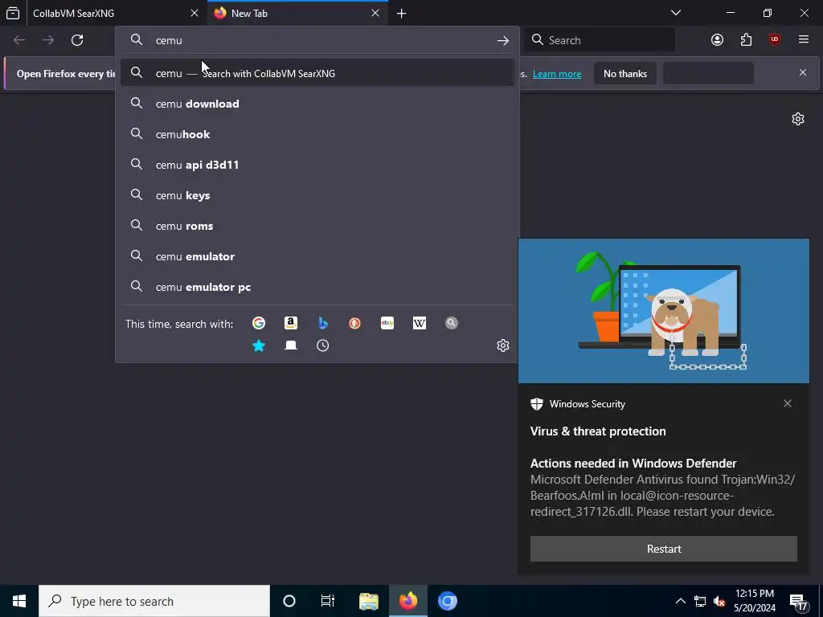
Task: Open the Windows Start menu
Action: 19,601
